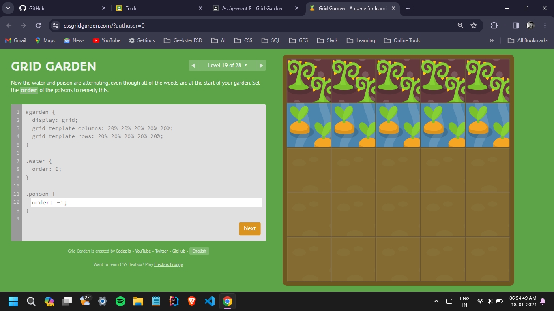Click the orange Next button

[249, 228]
